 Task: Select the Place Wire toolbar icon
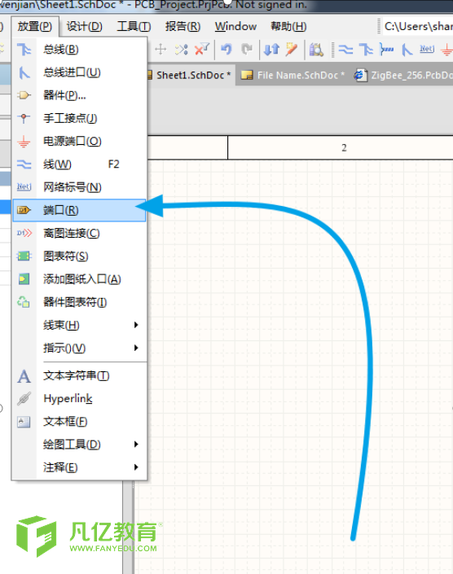click(345, 49)
